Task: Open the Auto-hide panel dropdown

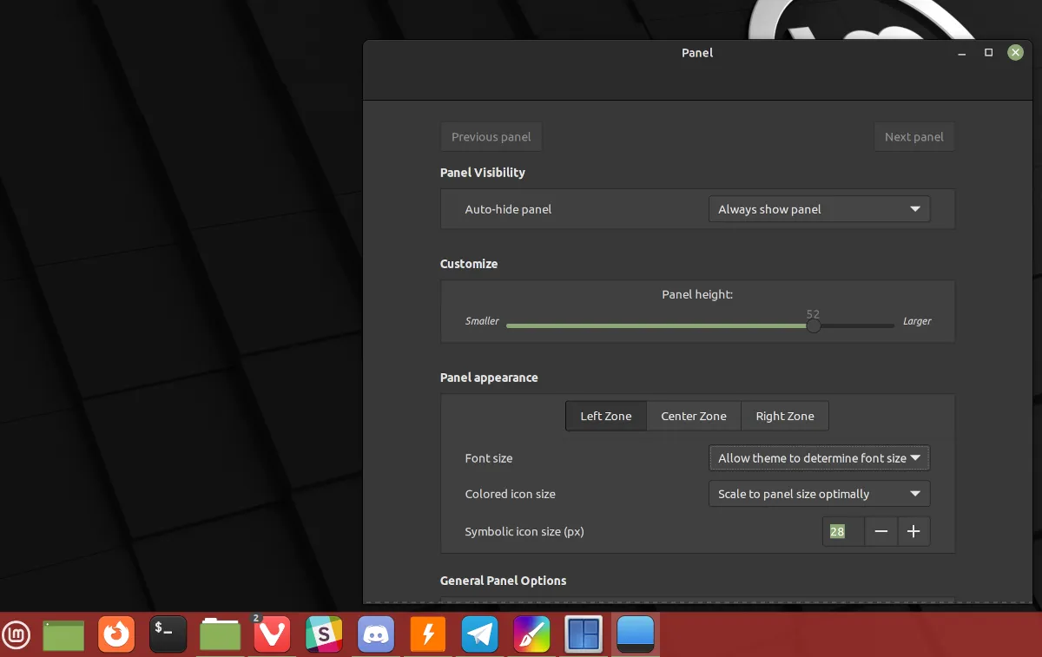Action: click(819, 209)
